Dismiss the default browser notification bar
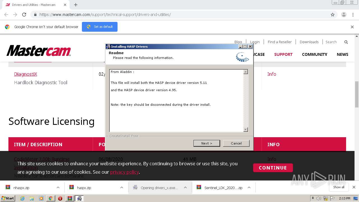Screen dimensions: 359x202 [352, 27]
